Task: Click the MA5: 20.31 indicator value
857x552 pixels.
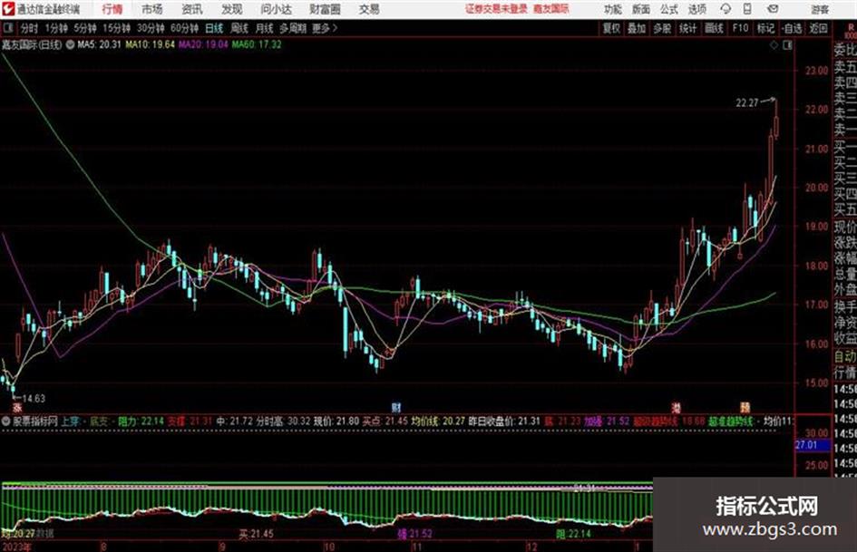Action: 99,44
